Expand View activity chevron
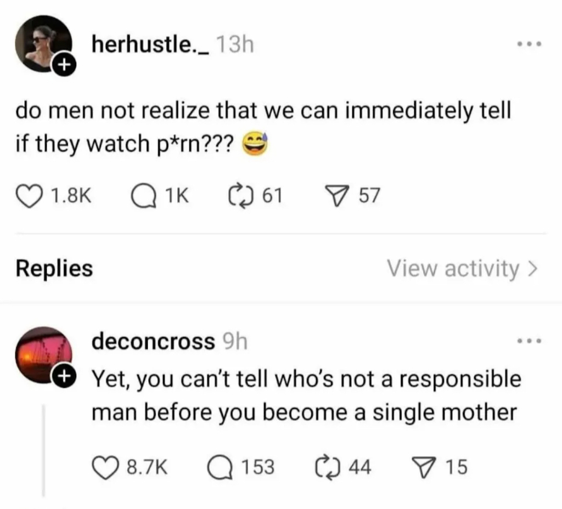 click(x=533, y=268)
